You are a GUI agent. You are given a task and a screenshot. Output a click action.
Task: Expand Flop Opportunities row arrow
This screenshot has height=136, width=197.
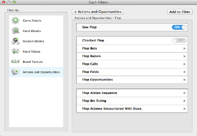pyautogui.click(x=184, y=80)
